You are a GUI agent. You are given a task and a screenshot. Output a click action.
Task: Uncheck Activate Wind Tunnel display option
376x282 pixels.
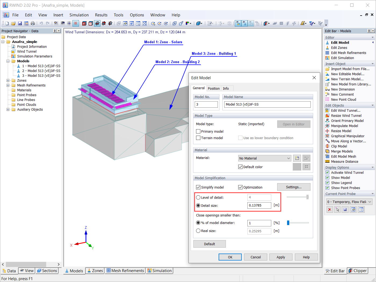327,173
